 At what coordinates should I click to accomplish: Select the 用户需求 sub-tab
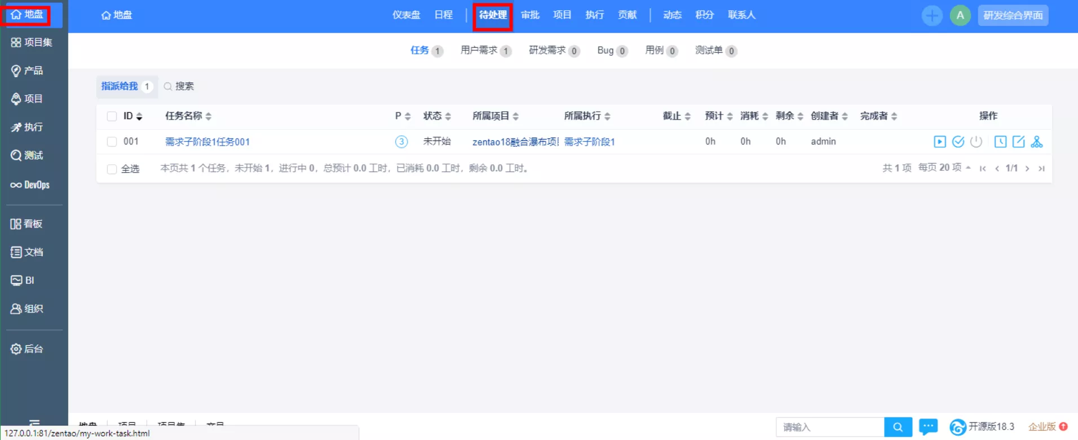486,51
